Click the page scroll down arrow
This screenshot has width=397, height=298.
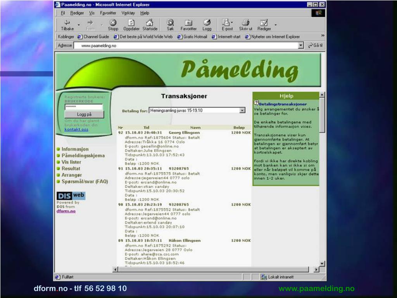(322, 263)
